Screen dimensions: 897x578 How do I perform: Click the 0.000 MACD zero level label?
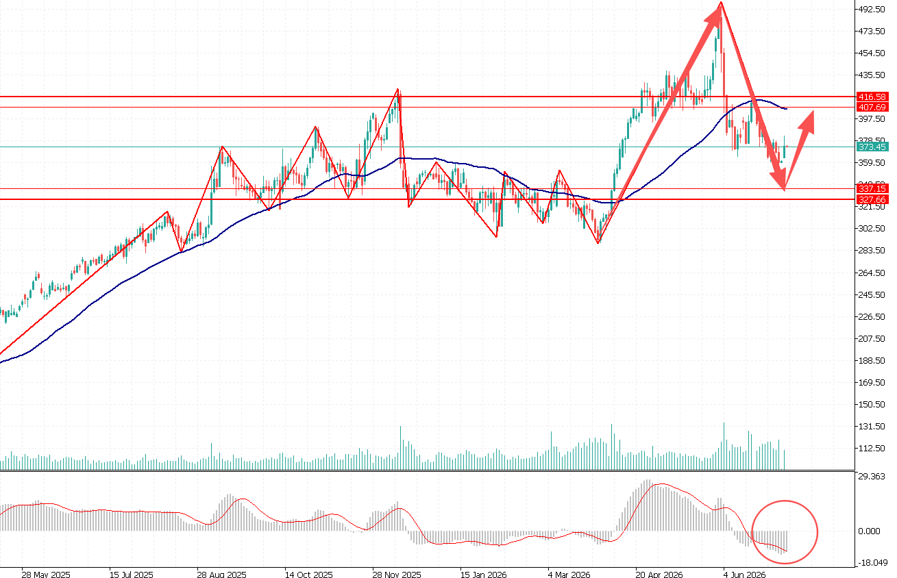click(870, 531)
